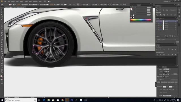
Task: Click the white swatch in Color panel
Action: pos(133,17)
